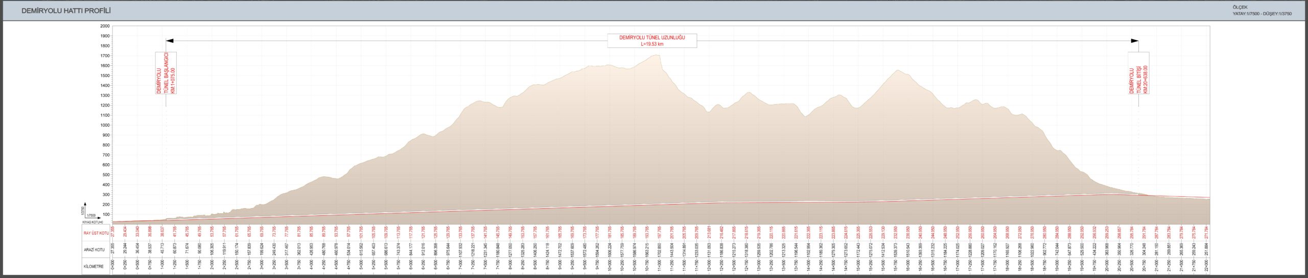Click the 0+000 kilometre cell
Screen dimensions: 1308x278
click(x=112, y=266)
